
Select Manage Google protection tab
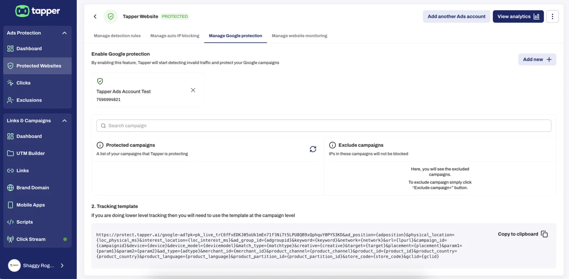coord(235,36)
